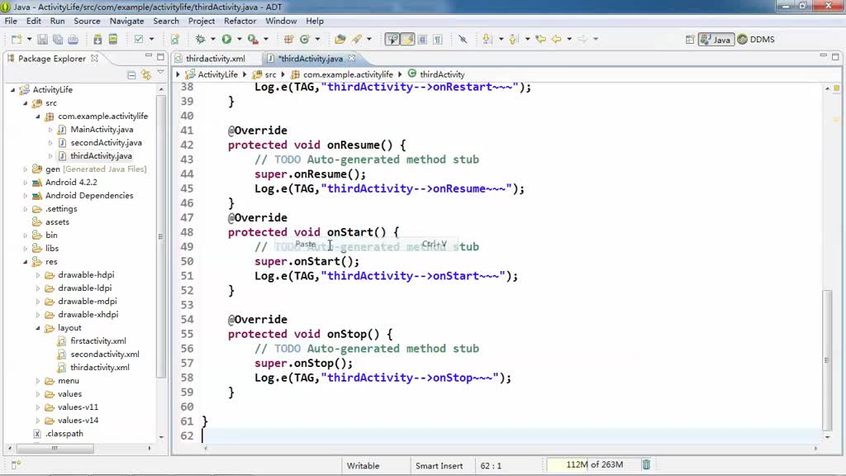Viewport: 846px width, 476px height.
Task: Click thirdActivity in the breadcrumb
Action: [442, 74]
